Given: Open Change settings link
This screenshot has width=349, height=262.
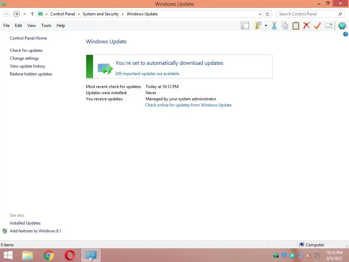Looking at the screenshot, I should coord(24,58).
